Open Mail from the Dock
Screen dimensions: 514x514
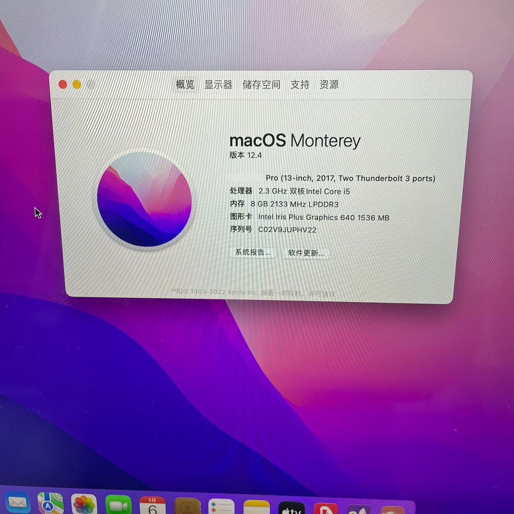pos(17,503)
